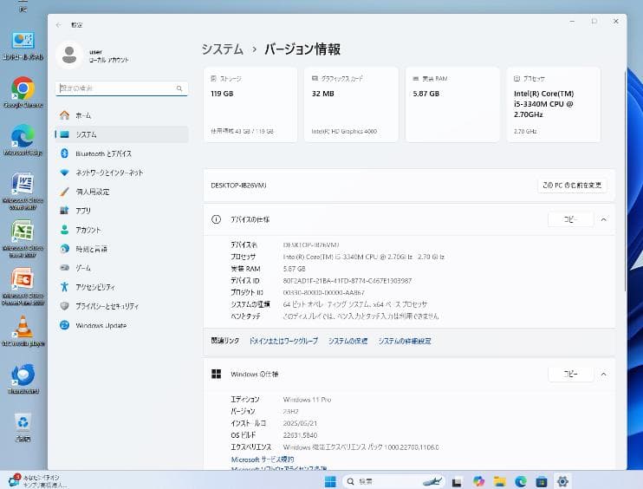Collapse the Windows の仕様 section
The width and height of the screenshot is (643, 489).
(x=604, y=375)
